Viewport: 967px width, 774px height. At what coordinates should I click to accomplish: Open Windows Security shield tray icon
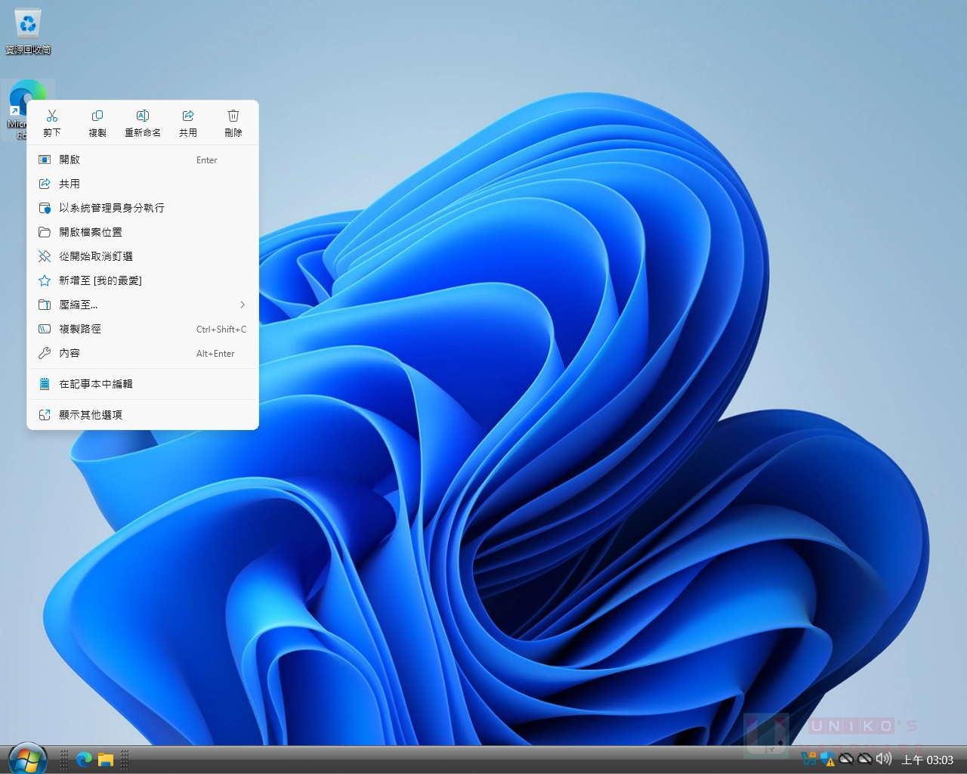828,759
